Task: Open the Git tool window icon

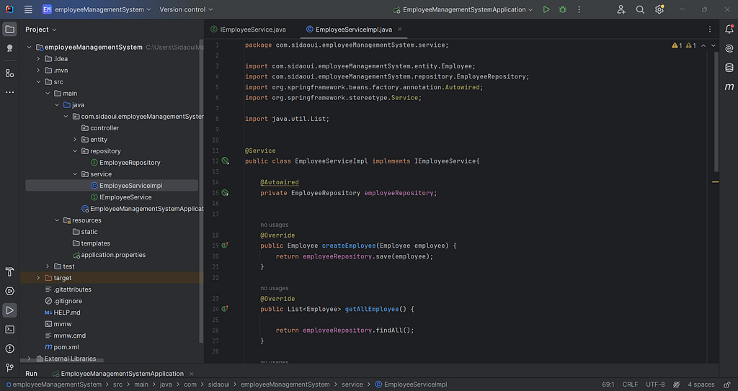Action: (x=9, y=368)
